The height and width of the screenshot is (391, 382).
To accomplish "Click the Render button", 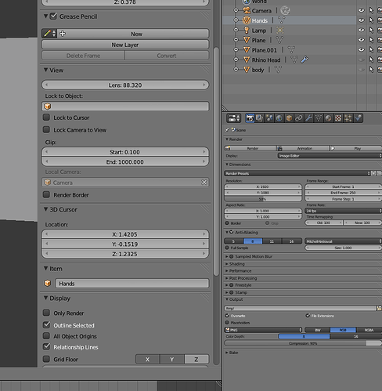I will pyautogui.click(x=250, y=148).
